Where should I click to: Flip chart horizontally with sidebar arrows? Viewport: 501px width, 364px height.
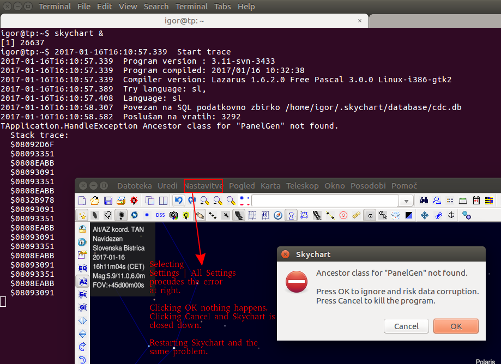click(x=82, y=320)
